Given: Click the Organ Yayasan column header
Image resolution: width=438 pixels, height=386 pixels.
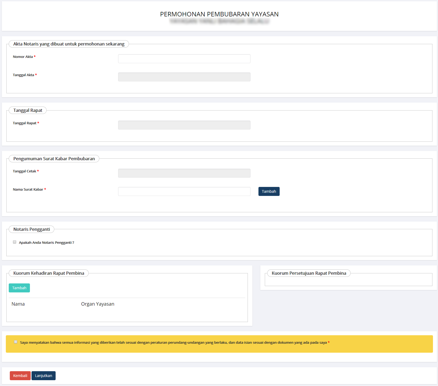Looking at the screenshot, I should pos(97,304).
